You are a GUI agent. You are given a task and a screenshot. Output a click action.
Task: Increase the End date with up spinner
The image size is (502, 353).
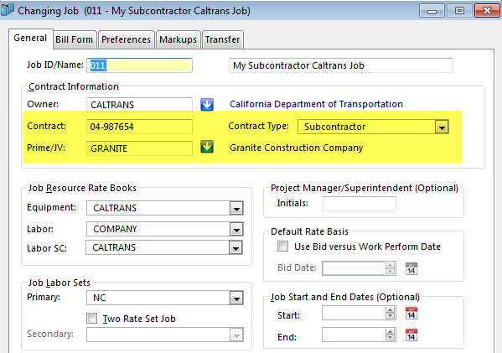[x=390, y=331]
